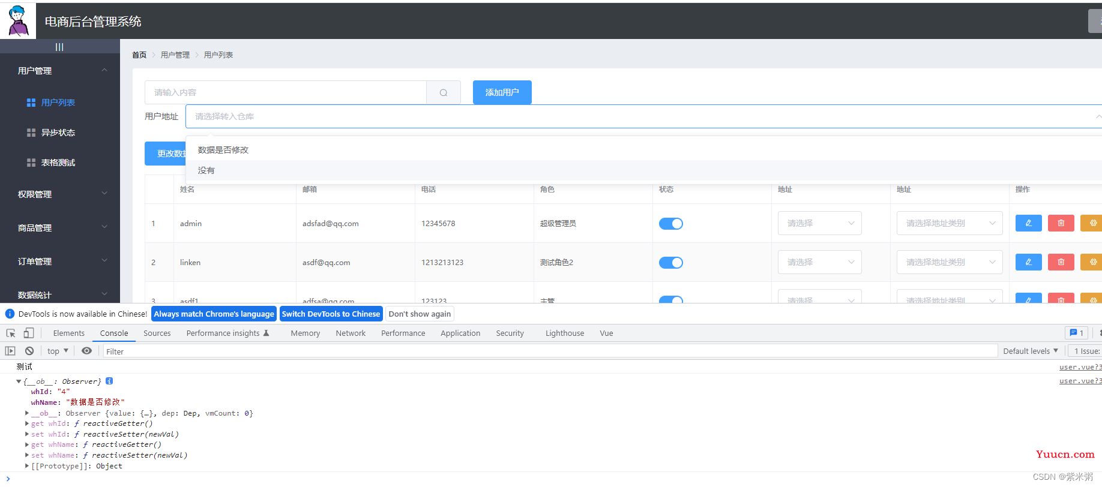Open the 用户地址 warehouse select box
Viewport: 1102px width, 487px height.
[643, 116]
